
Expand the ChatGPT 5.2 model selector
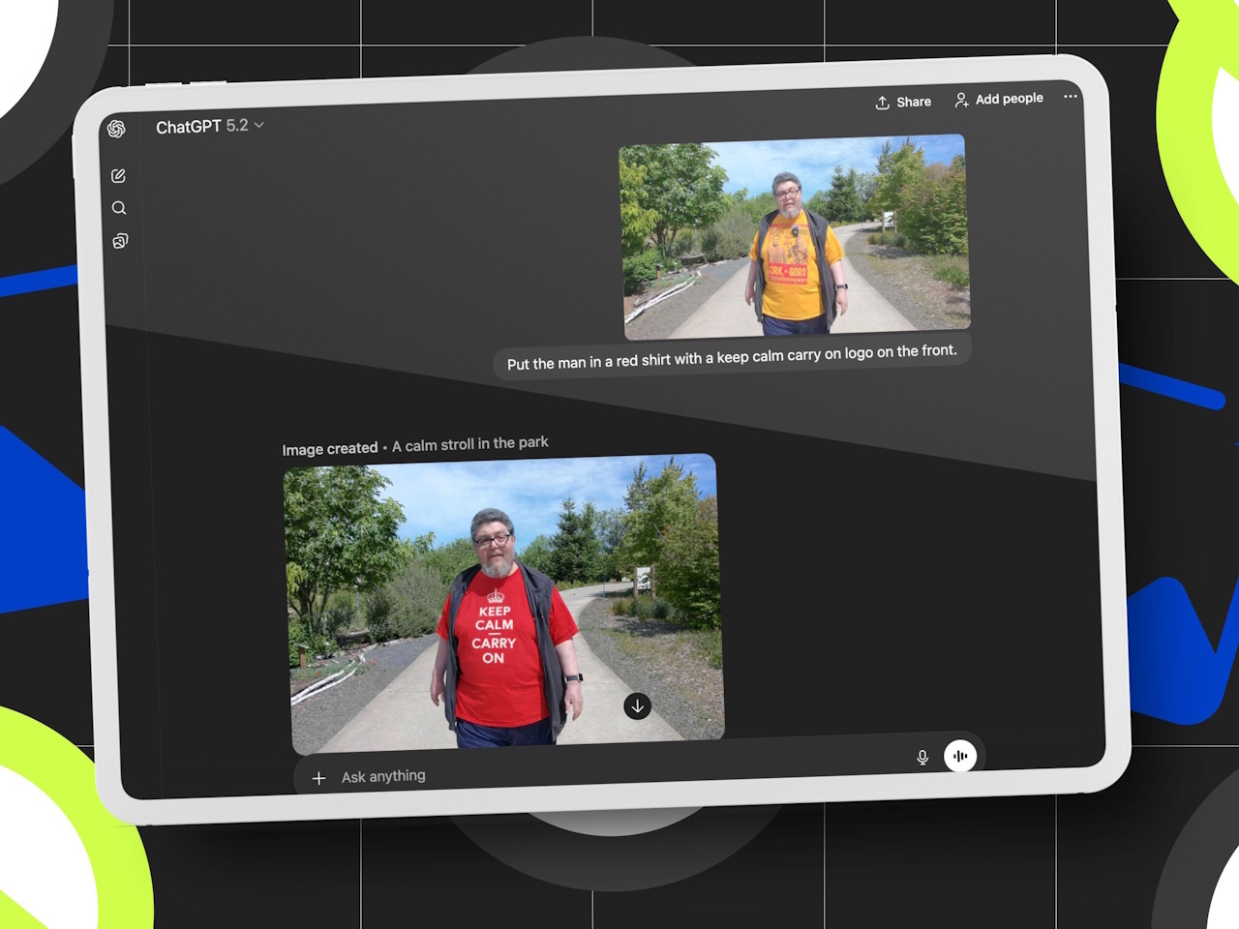click(202, 127)
